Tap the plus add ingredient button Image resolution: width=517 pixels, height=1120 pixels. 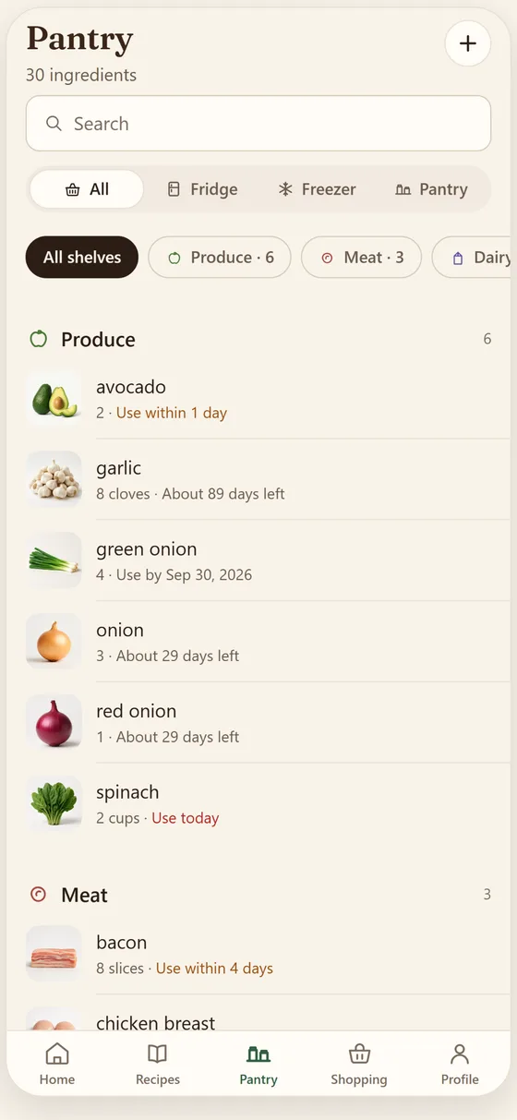[468, 43]
